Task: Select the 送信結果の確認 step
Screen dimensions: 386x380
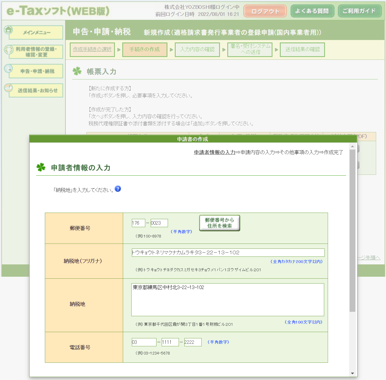Action: point(302,50)
